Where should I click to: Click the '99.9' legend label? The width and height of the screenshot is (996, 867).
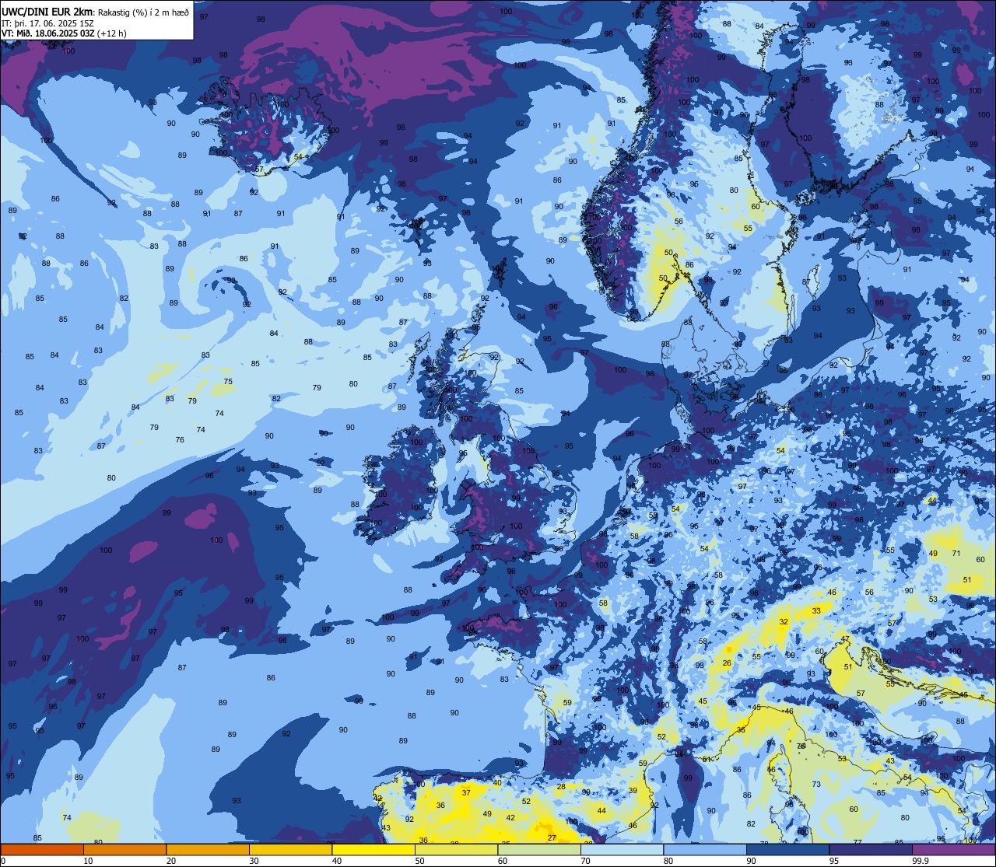[921, 861]
